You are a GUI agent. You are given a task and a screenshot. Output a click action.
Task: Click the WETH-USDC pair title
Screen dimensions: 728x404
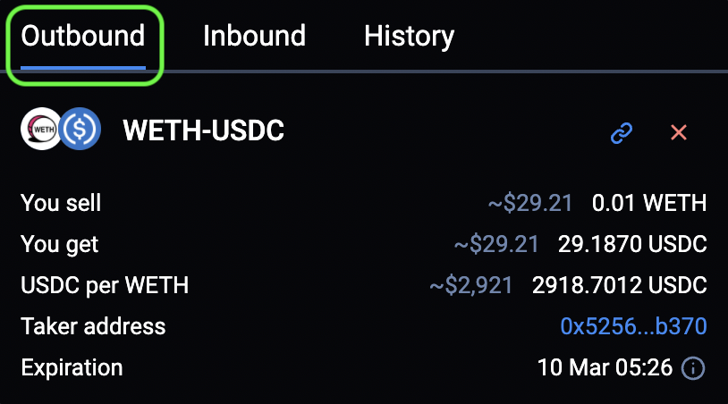point(203,131)
